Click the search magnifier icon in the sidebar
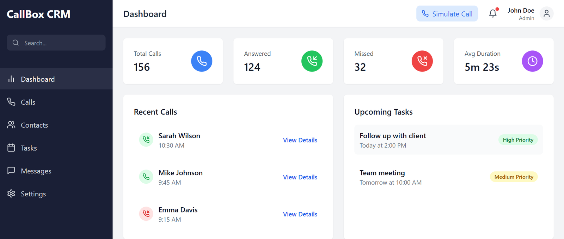The height and width of the screenshot is (239, 564). 16,42
